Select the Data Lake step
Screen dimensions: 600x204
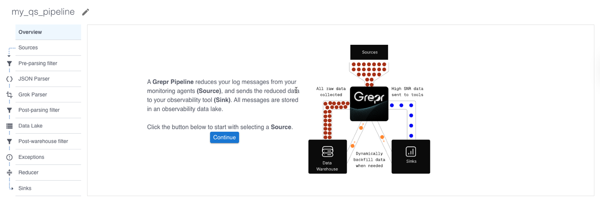coord(48,126)
